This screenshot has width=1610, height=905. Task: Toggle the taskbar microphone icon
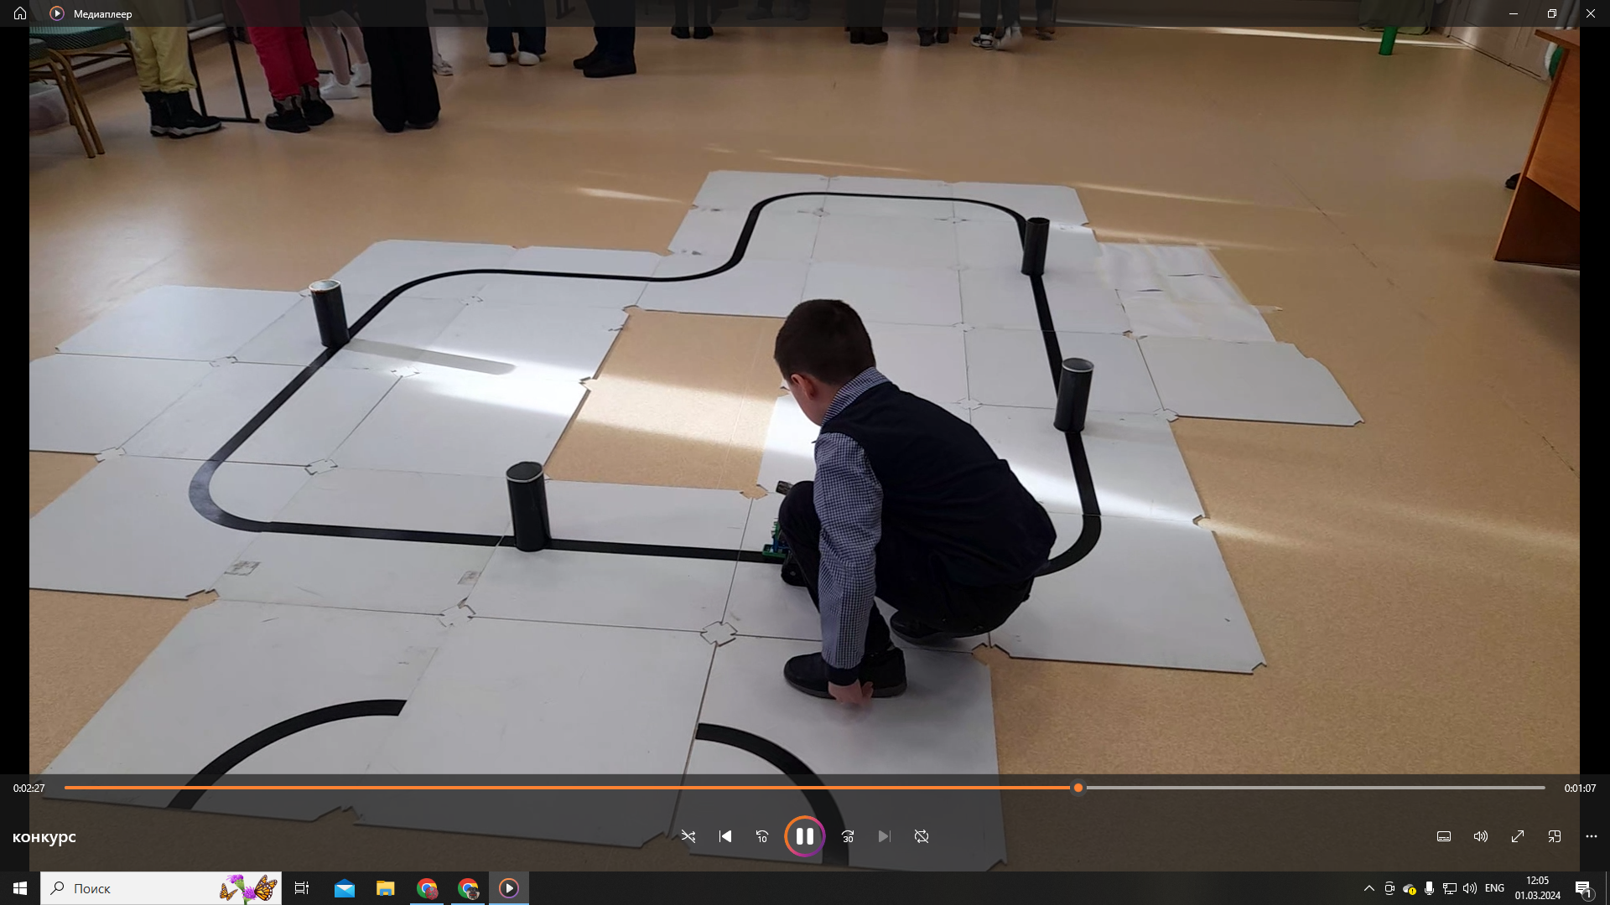coord(1430,888)
